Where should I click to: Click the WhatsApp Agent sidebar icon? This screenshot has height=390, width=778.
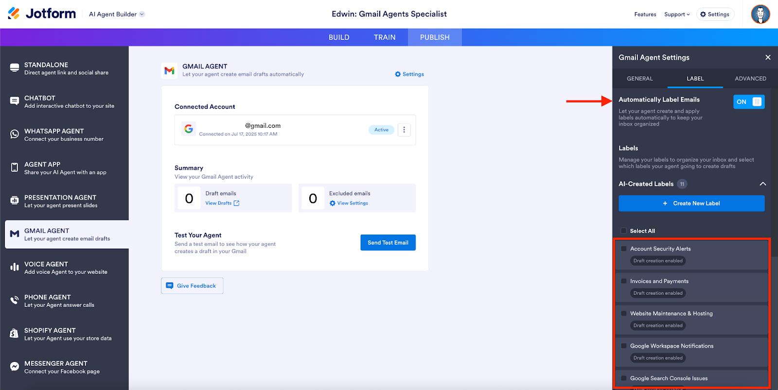(15, 134)
